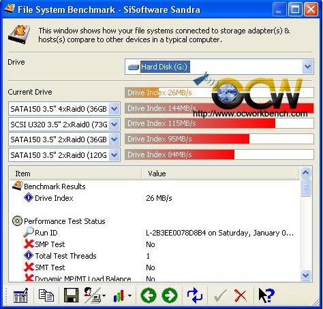Select the Hard Disk (G:) drive field
The height and width of the screenshot is (309, 323).
[219, 67]
